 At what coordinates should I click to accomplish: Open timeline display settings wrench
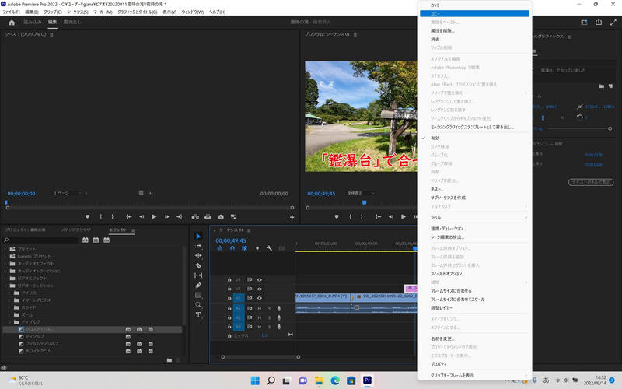(x=269, y=248)
